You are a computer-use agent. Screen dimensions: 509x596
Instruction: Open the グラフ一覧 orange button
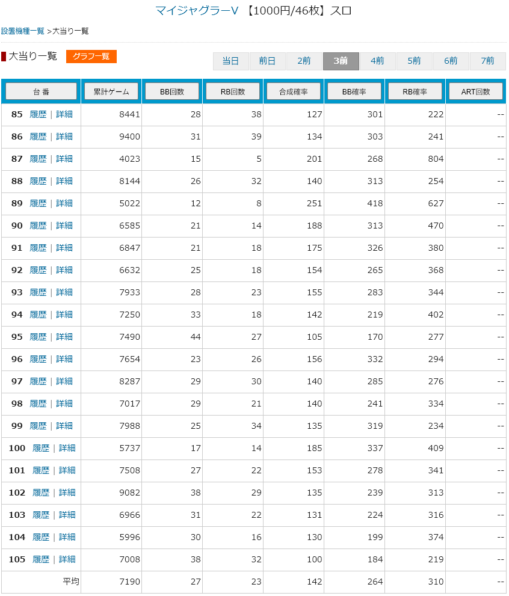91,57
